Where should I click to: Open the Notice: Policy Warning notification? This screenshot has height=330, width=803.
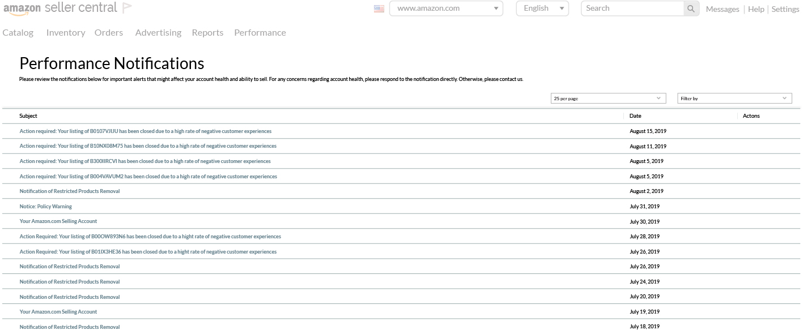45,206
